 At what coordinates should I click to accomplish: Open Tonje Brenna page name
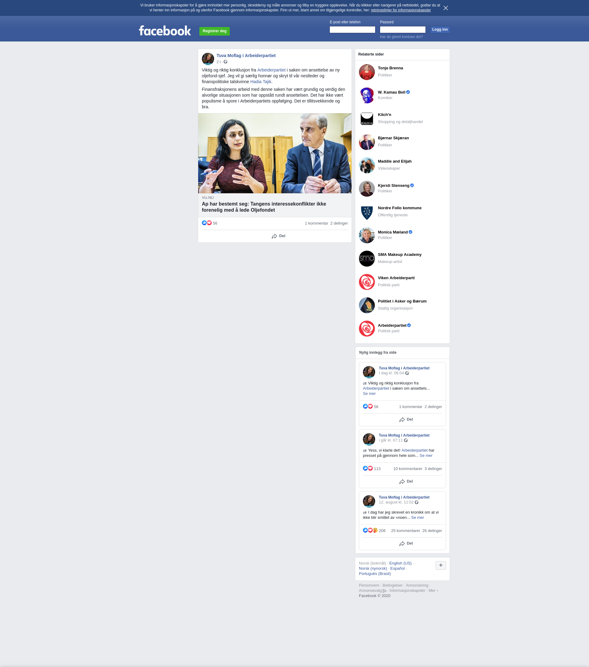[390, 68]
